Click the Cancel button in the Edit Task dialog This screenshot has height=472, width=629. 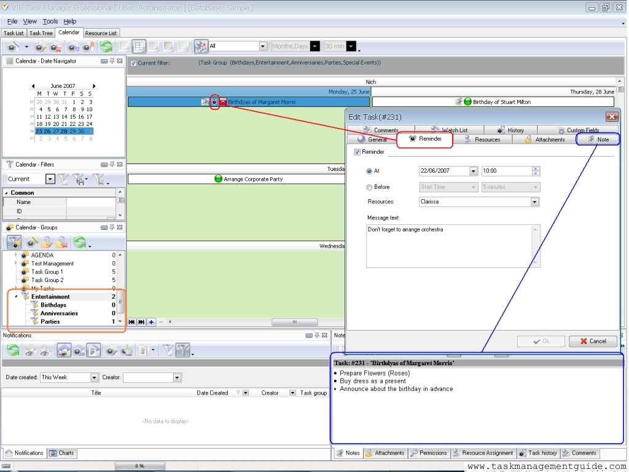[x=593, y=342]
